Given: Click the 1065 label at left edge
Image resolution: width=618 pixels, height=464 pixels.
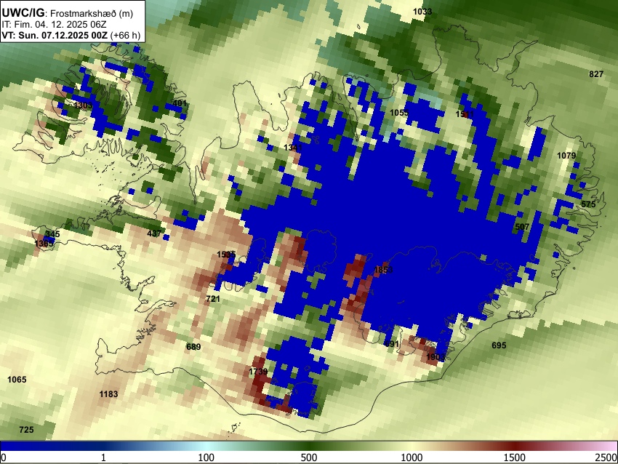Looking at the screenshot, I should point(17,380).
